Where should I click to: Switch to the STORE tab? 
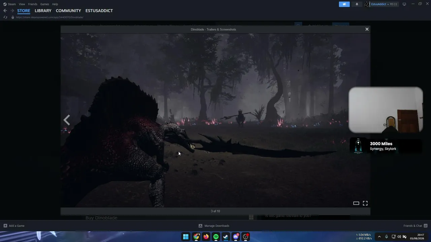pos(24,11)
